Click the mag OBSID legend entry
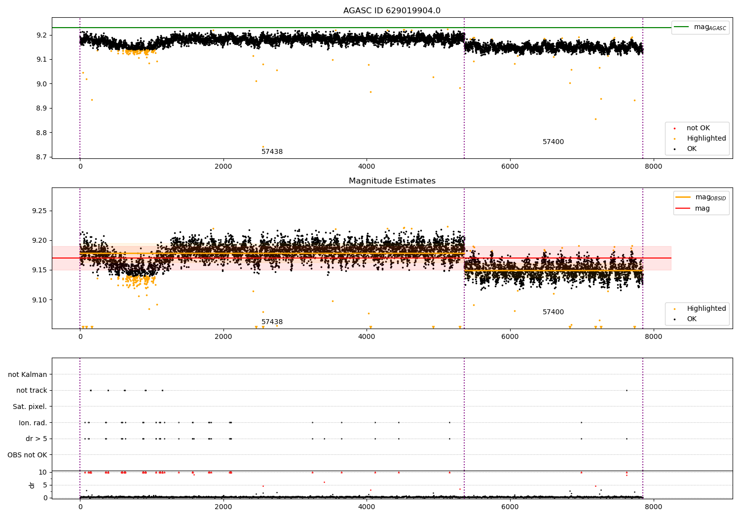Viewport: 740px width, 518px height. pos(701,197)
